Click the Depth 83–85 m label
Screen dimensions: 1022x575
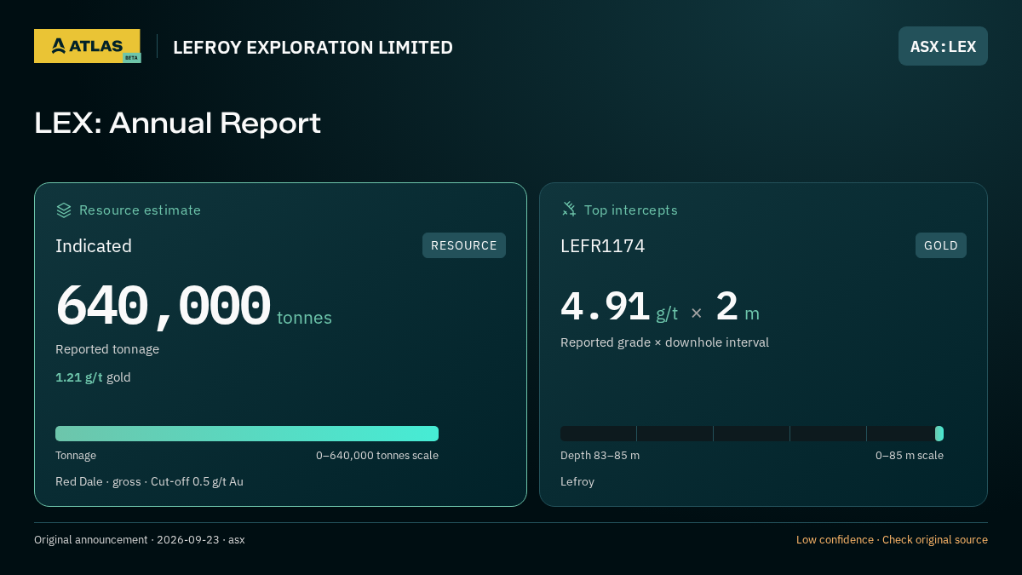point(600,456)
